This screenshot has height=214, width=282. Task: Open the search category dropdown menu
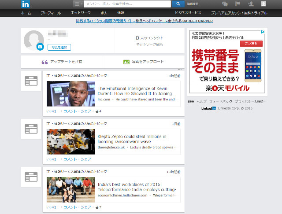tap(78, 4)
